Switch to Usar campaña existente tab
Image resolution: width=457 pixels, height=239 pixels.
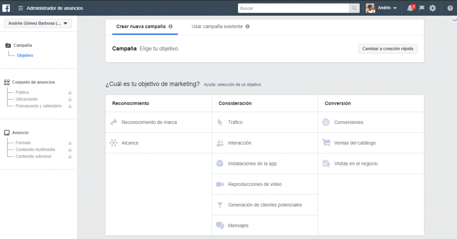pyautogui.click(x=217, y=26)
